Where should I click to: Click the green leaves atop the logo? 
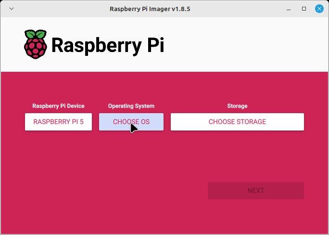[36, 34]
